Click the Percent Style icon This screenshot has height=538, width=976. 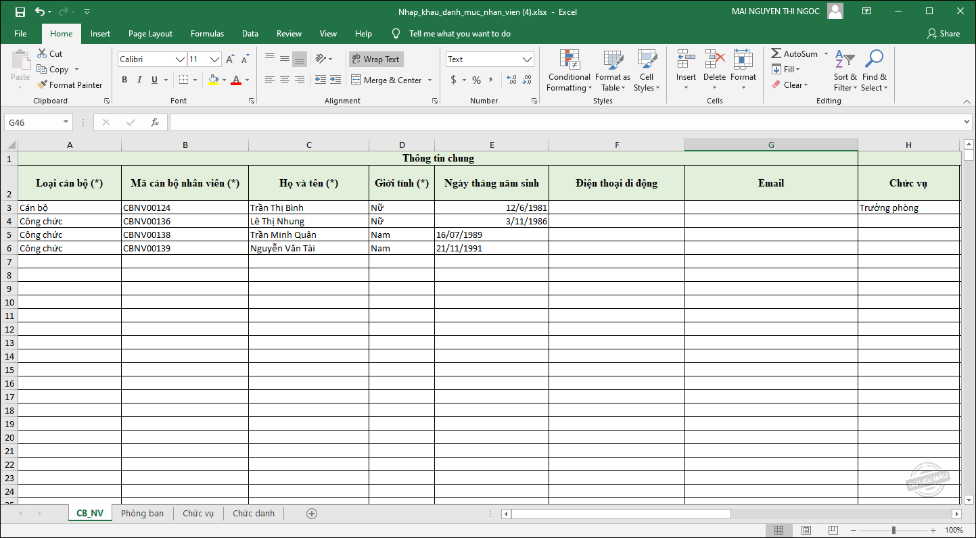476,80
